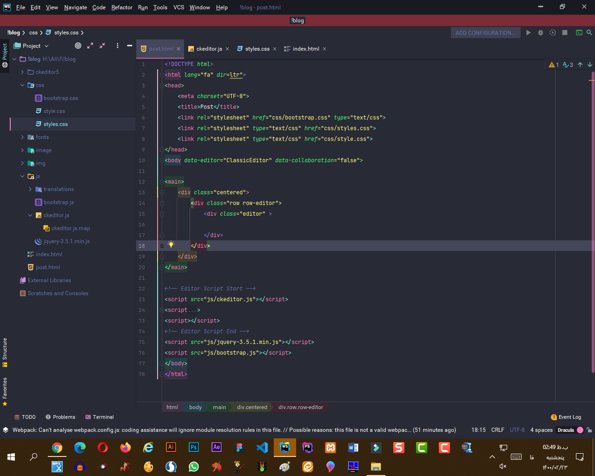Toggle the Problems tool window
595x476 pixels.
coord(60,417)
